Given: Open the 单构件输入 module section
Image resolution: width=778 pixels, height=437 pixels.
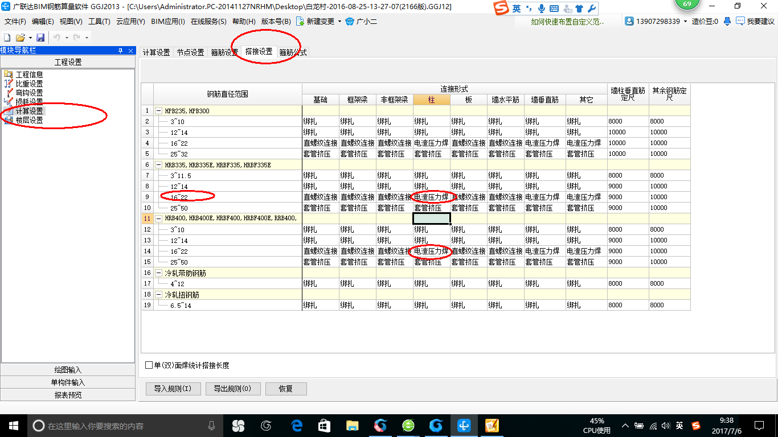Looking at the screenshot, I should pos(68,382).
